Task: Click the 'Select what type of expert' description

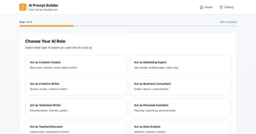Action: click(59, 48)
